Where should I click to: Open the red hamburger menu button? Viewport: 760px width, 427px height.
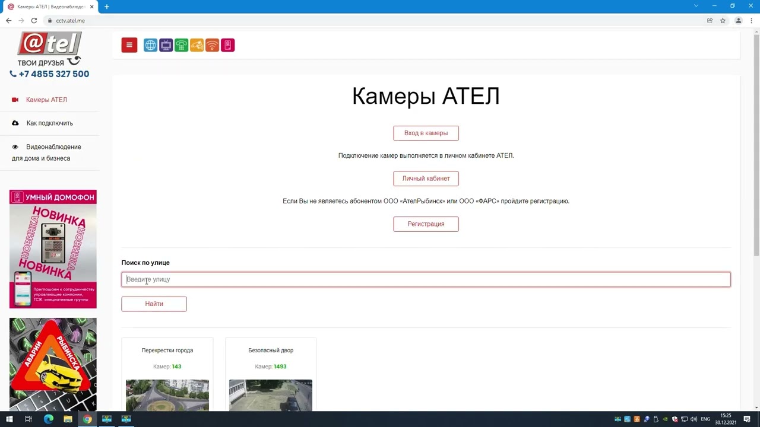(129, 45)
